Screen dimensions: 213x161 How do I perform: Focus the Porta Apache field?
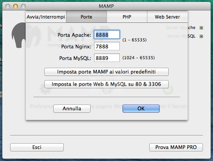[107, 35]
